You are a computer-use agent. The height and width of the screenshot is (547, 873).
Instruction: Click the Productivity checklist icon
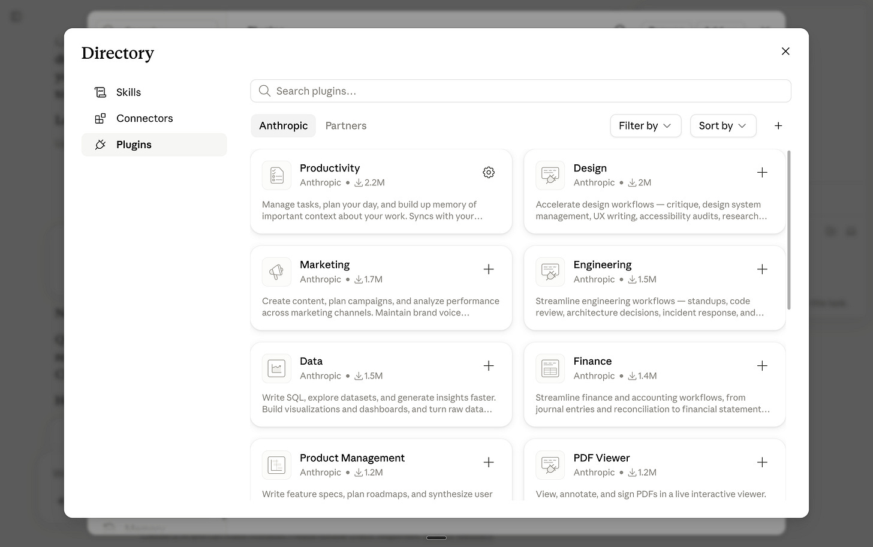(x=276, y=175)
